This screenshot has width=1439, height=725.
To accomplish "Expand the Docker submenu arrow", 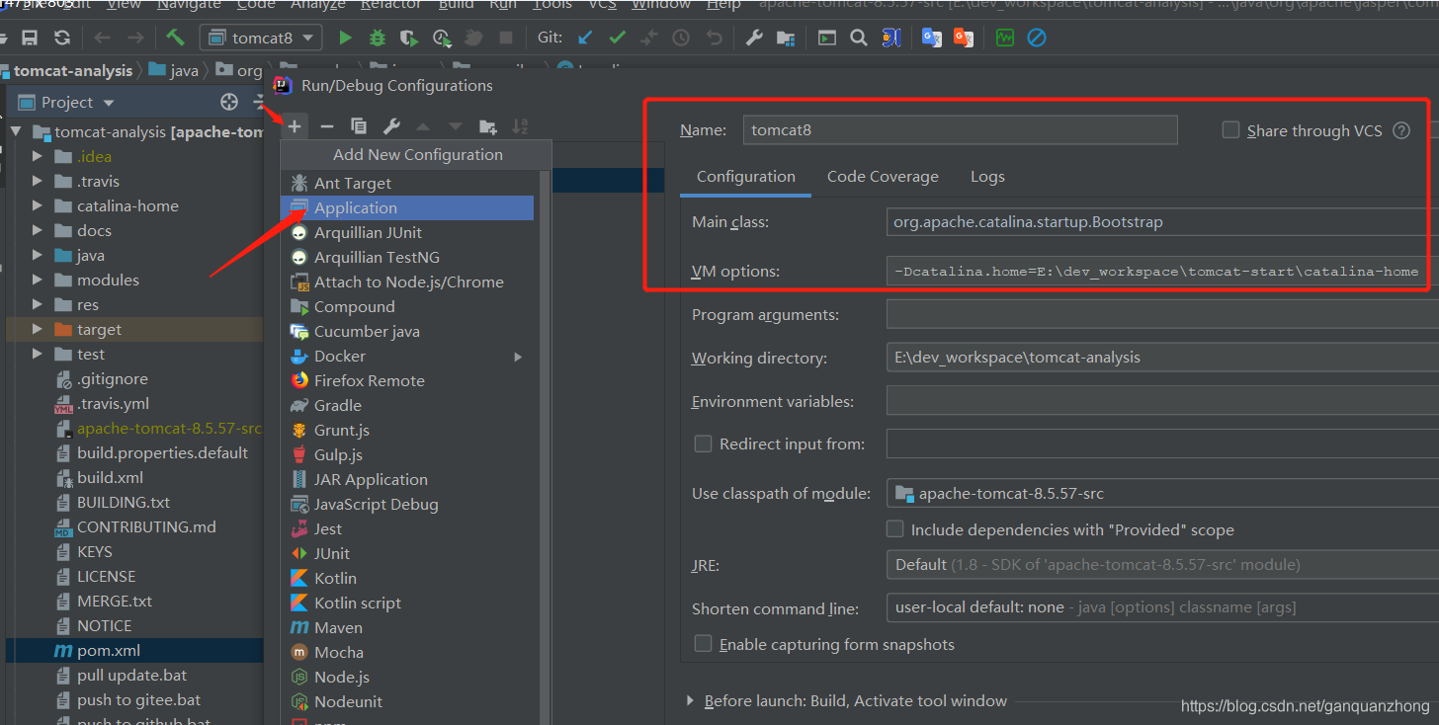I will [518, 357].
